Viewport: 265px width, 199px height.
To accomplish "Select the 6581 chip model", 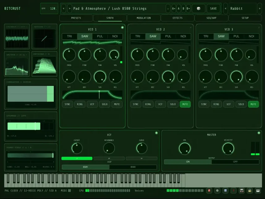I will (86, 167).
